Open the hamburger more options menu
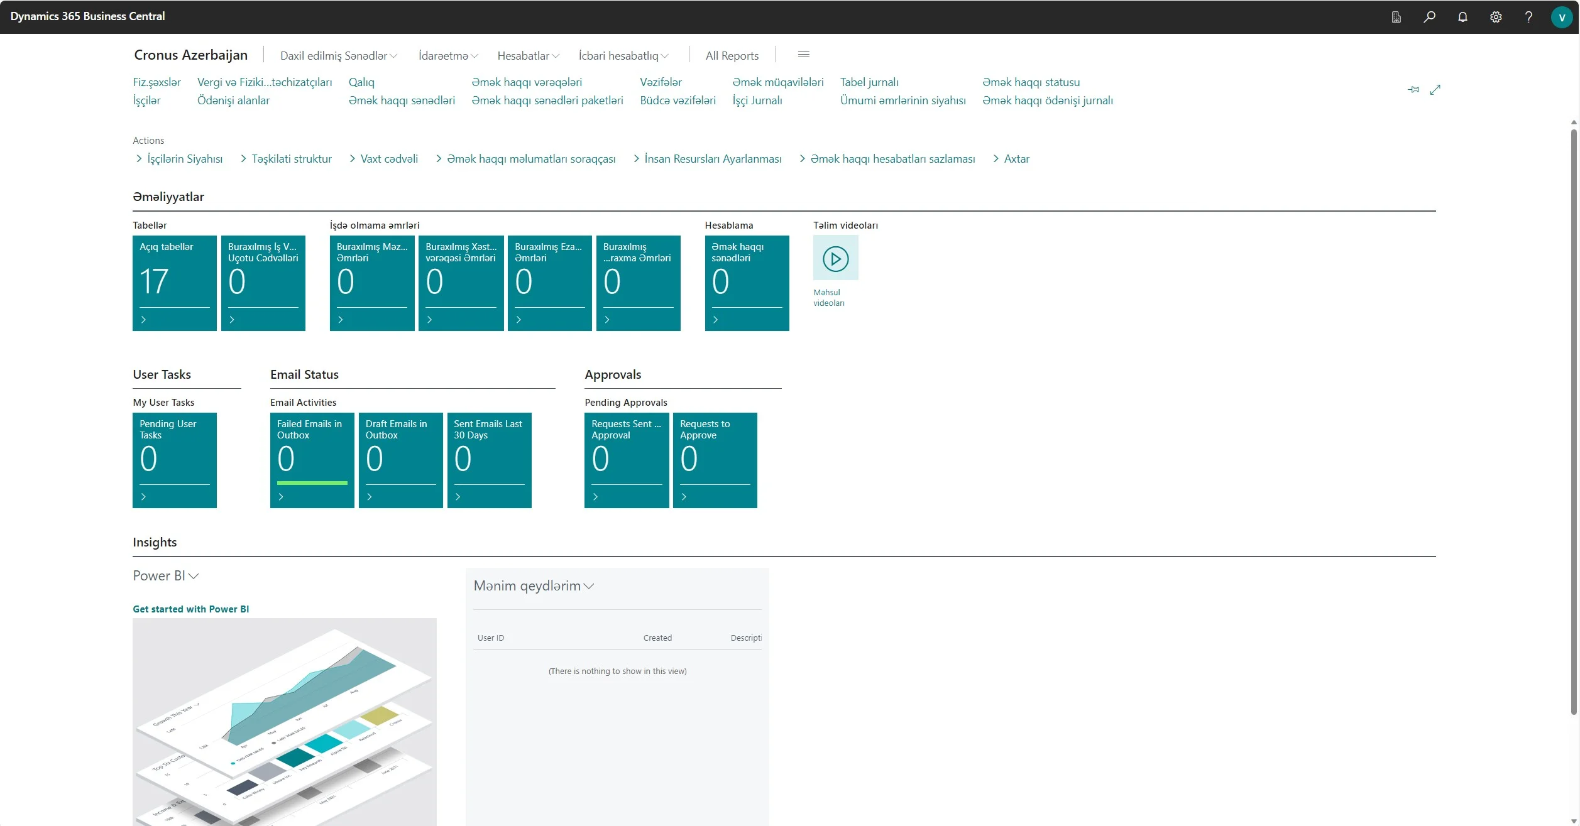This screenshot has height=826, width=1580. pyautogui.click(x=803, y=55)
